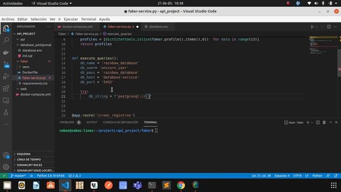Open the Testing flask view
Image resolution: width=341 pixels, height=192 pixels.
[x=6, y=113]
